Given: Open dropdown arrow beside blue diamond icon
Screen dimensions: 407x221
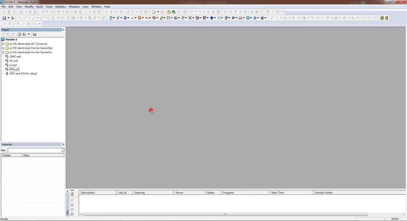Looking at the screenshot, I should pyautogui.click(x=215, y=18).
